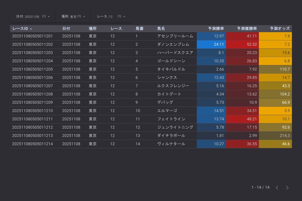Select horse name アセンブリールーム

175,36
